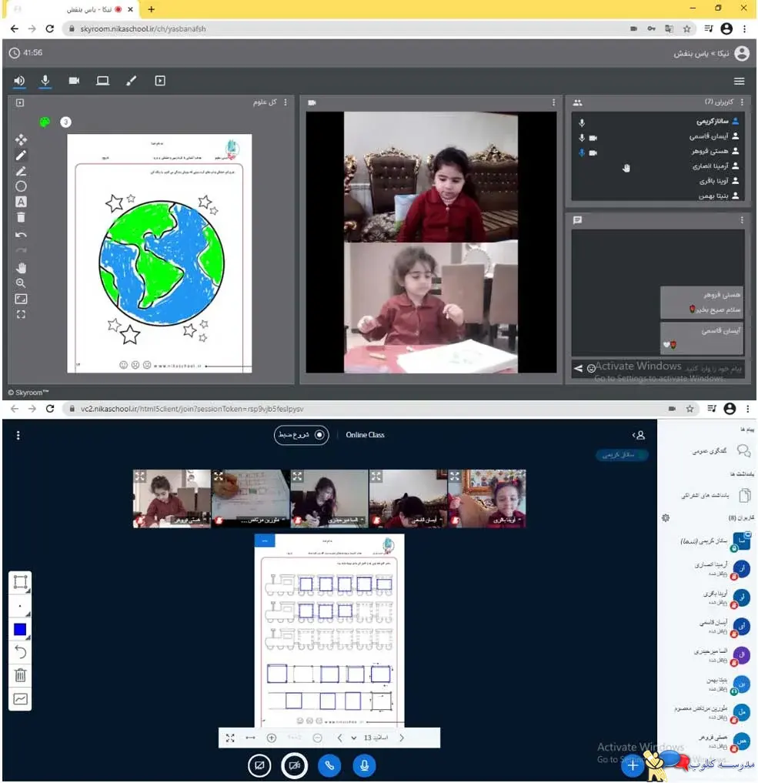Toggle the user list panel in Online Class

point(639,436)
